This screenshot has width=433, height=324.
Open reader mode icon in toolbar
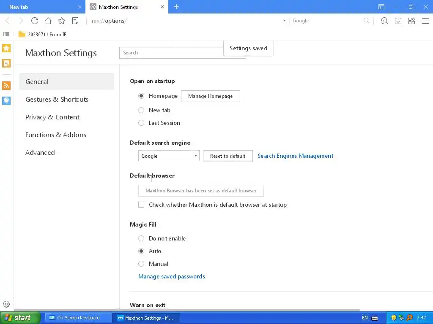tap(75, 21)
